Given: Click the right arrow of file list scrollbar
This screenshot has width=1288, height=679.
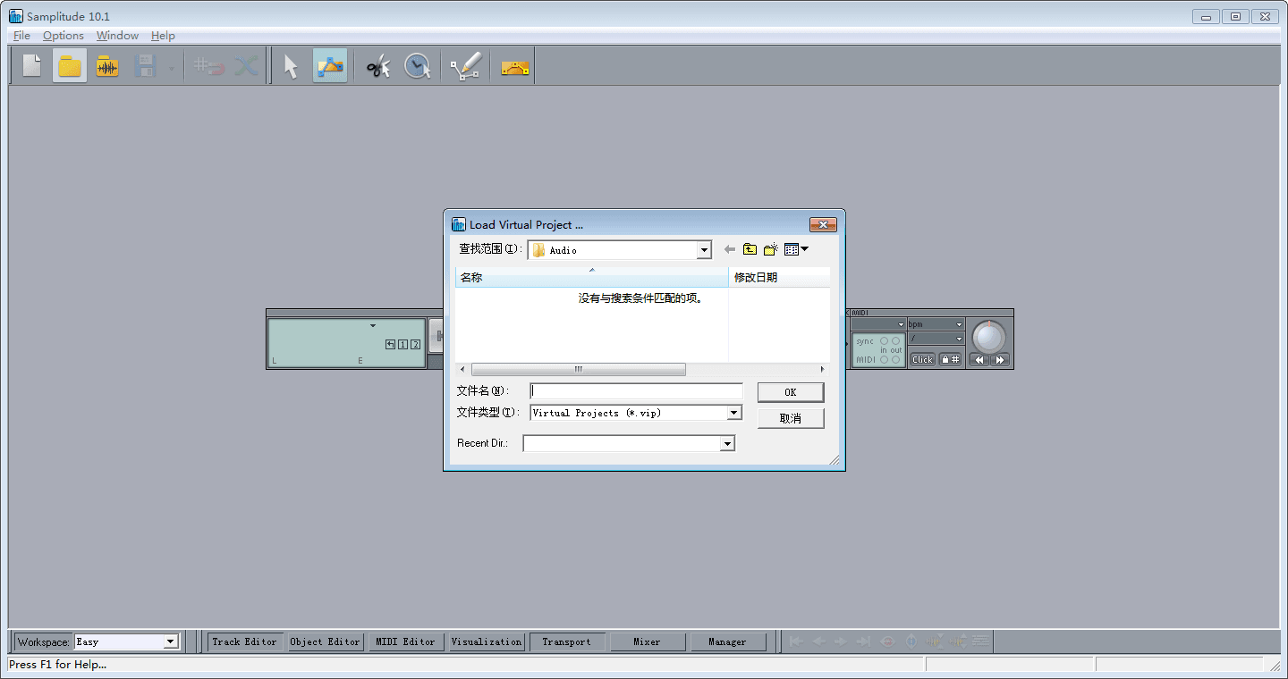Looking at the screenshot, I should 823,369.
